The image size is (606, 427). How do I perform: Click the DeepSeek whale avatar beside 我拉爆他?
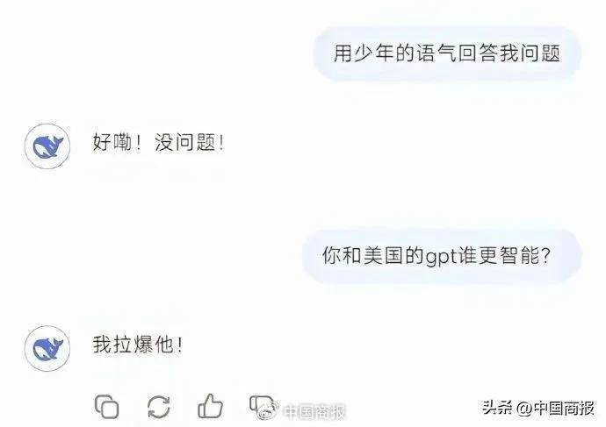pos(47,348)
